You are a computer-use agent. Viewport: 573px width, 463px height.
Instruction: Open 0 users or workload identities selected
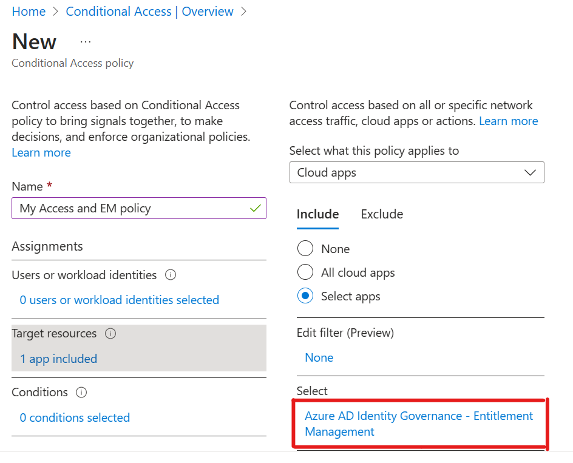point(119,300)
